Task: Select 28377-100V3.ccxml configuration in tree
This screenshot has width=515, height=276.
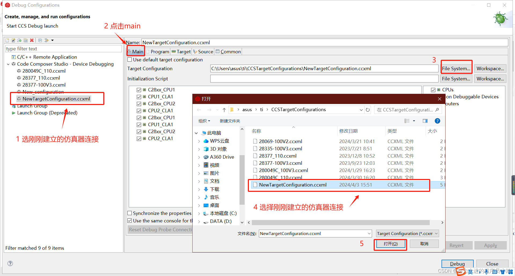Action: point(44,85)
